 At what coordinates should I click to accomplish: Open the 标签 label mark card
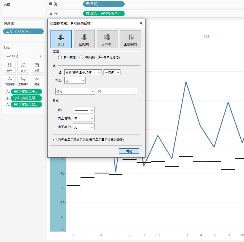pos(37,67)
